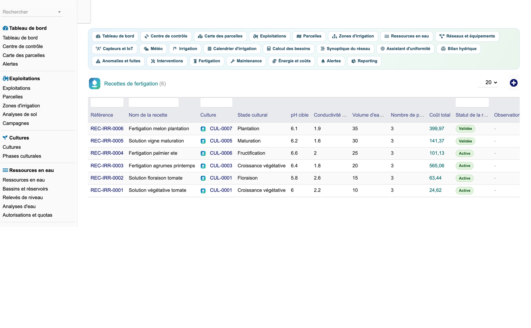Screen dimensions: 531x328
Task: Click the Référence filter input field
Action: click(107, 103)
